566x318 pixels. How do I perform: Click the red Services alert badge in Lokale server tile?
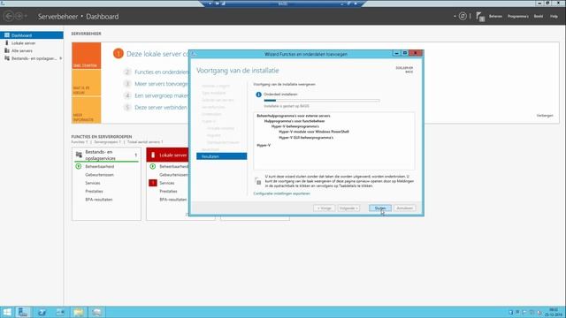pos(153,183)
